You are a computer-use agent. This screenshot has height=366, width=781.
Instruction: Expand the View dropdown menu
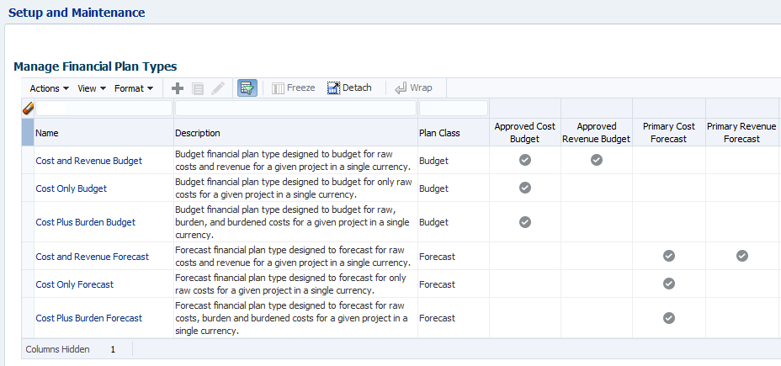(92, 88)
